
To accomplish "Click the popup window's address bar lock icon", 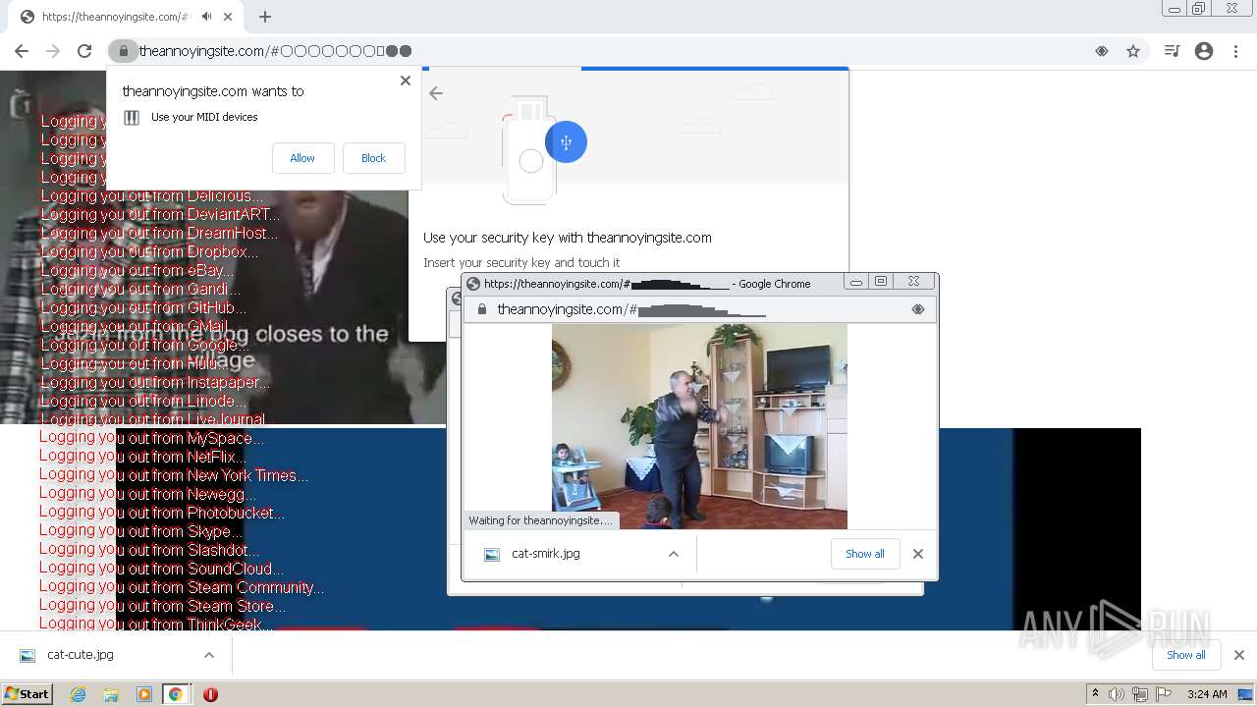I will pos(481,309).
